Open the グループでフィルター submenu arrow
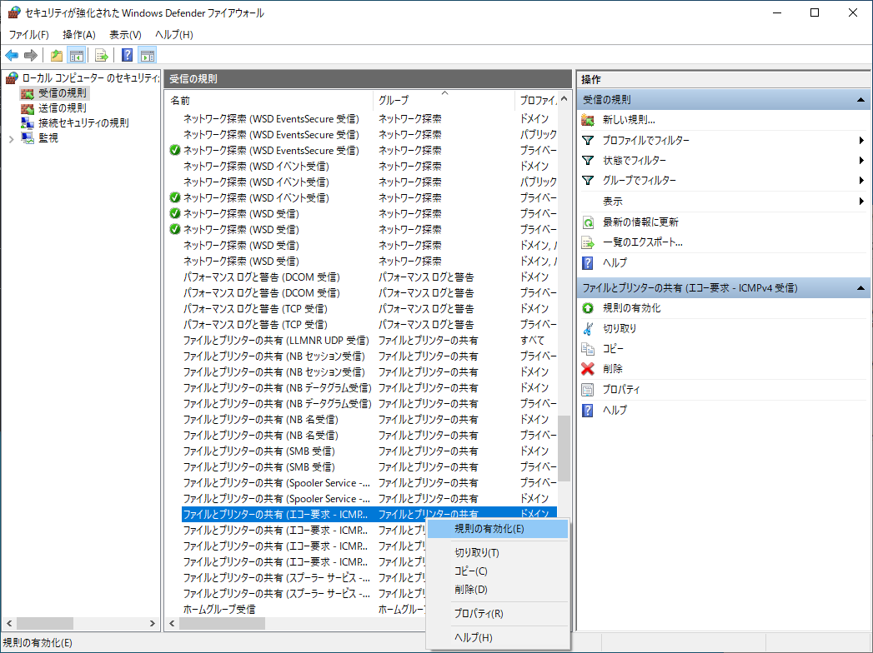 pos(862,181)
